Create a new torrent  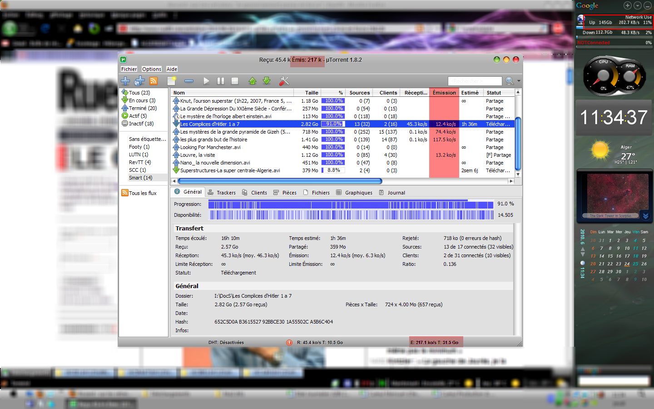[x=172, y=81]
